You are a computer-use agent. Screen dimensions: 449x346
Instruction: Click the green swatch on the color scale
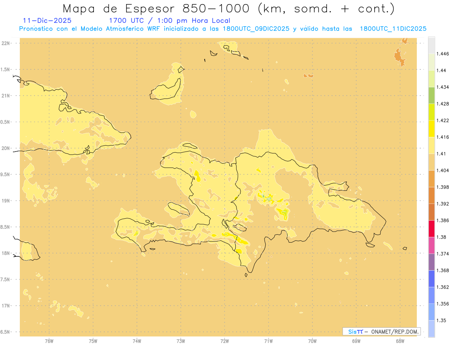click(x=431, y=95)
